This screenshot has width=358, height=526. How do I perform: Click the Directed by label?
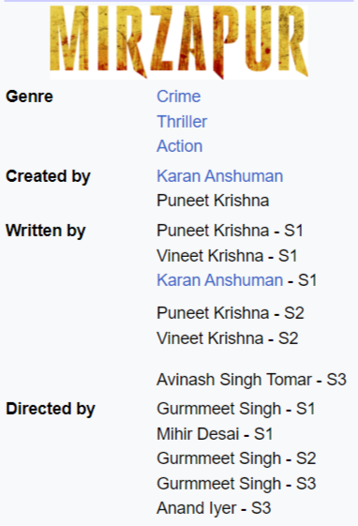51,409
